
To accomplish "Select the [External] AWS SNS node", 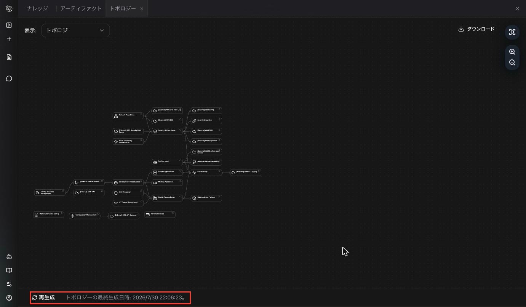I will [x=206, y=131].
